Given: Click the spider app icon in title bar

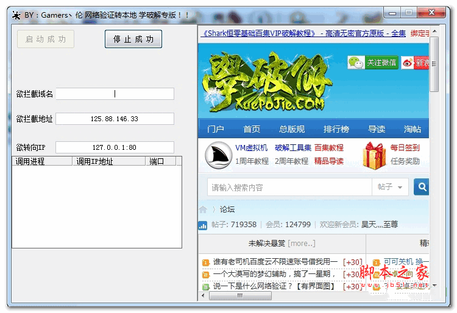Looking at the screenshot, I should click(16, 15).
